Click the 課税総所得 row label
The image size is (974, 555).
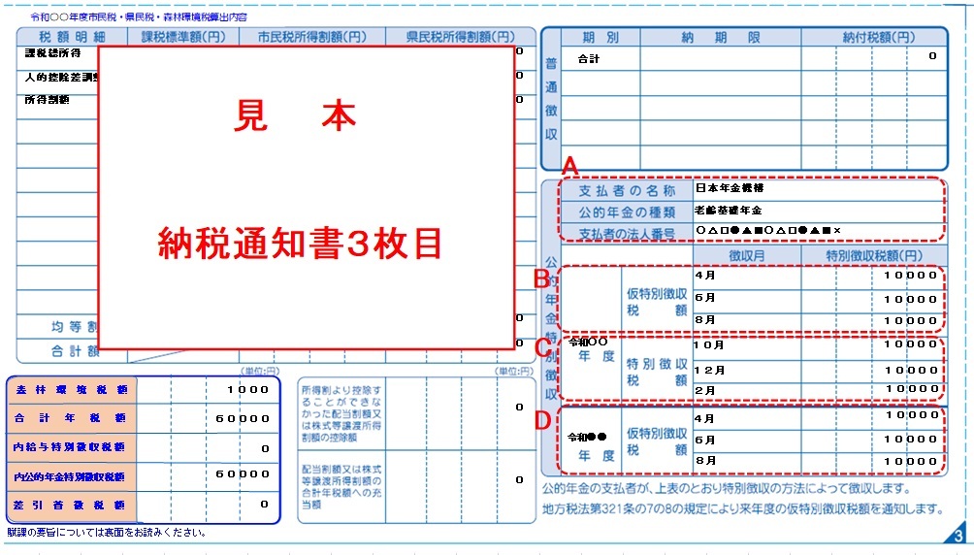(x=52, y=53)
